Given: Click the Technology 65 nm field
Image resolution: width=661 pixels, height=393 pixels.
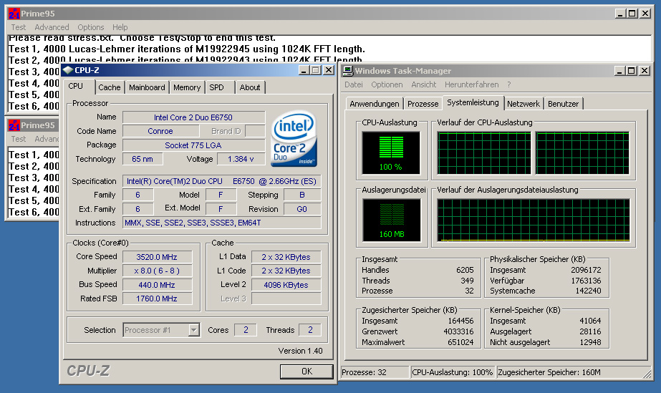Looking at the screenshot, I should pos(143,159).
